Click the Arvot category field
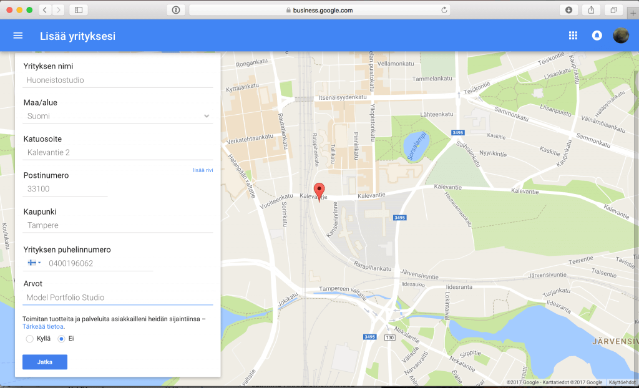The image size is (639, 388). point(118,298)
